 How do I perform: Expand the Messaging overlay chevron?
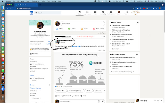pyautogui.click(x=161, y=101)
